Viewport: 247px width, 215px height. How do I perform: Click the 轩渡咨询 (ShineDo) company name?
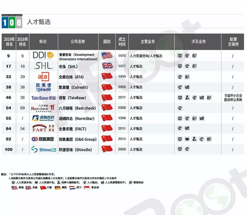click(x=75, y=150)
